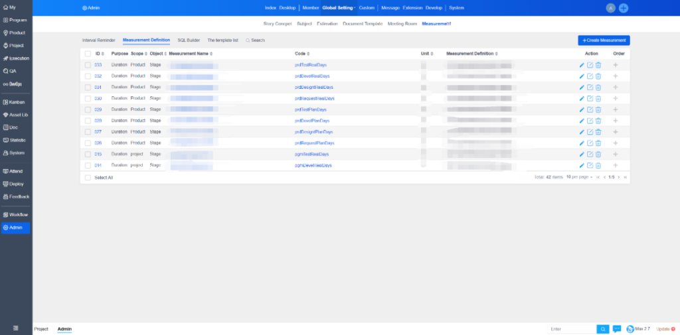The height and width of the screenshot is (335, 680).
Task: Click the design icon for prdDesignRealDays row
Action: pos(590,88)
